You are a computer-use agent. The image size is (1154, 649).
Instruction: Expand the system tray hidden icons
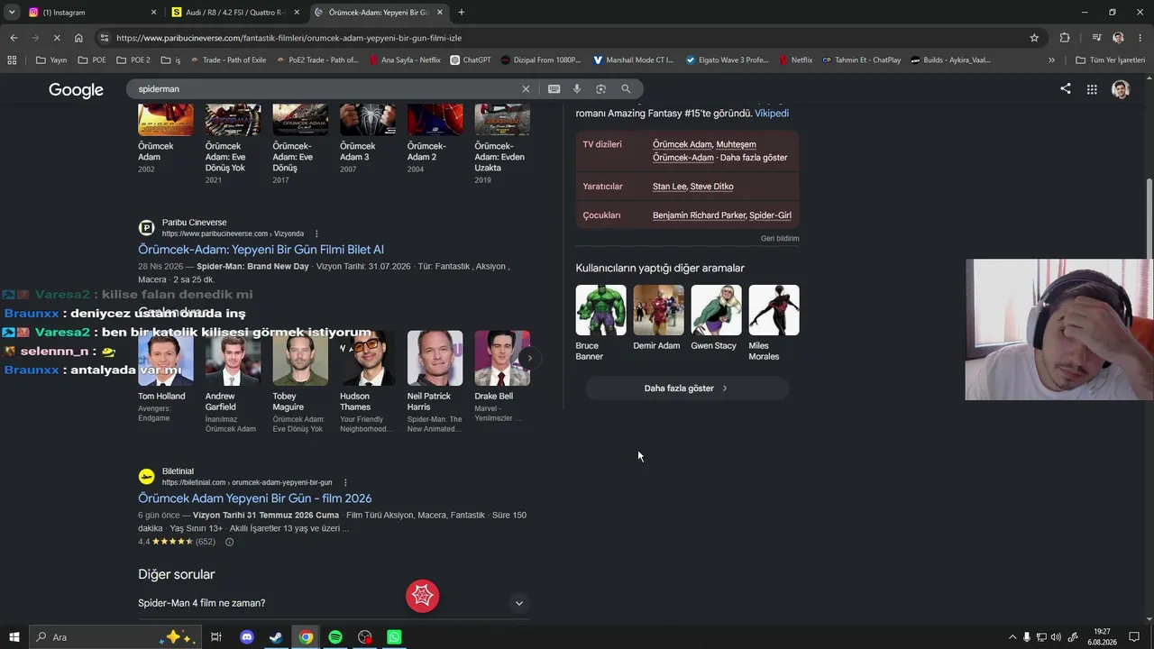[x=1012, y=637]
